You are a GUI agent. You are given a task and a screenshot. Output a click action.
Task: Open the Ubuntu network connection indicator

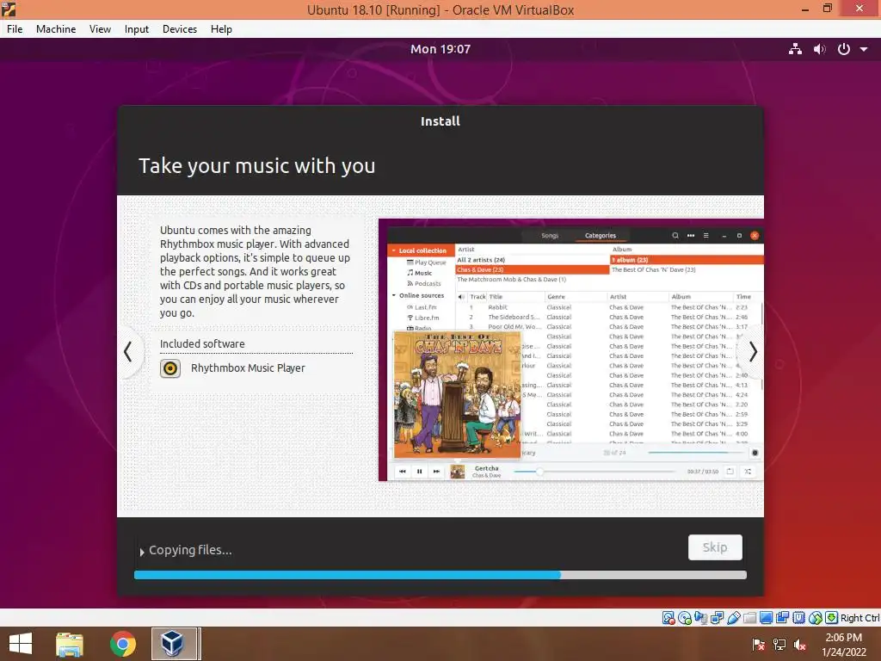(x=795, y=49)
